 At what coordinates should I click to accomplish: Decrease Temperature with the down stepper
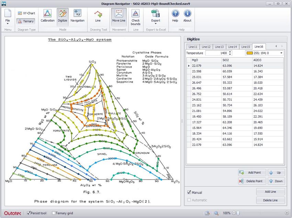[x=230, y=54]
